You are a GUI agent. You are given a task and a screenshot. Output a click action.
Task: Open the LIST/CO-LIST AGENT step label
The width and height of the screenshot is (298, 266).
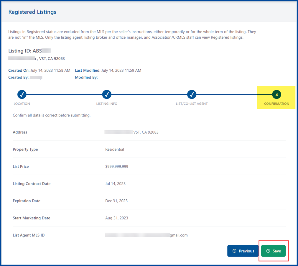point(192,104)
